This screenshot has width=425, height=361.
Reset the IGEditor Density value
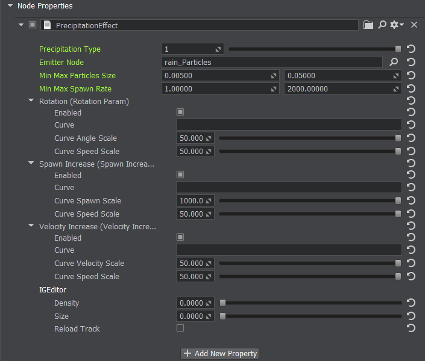pos(411,303)
